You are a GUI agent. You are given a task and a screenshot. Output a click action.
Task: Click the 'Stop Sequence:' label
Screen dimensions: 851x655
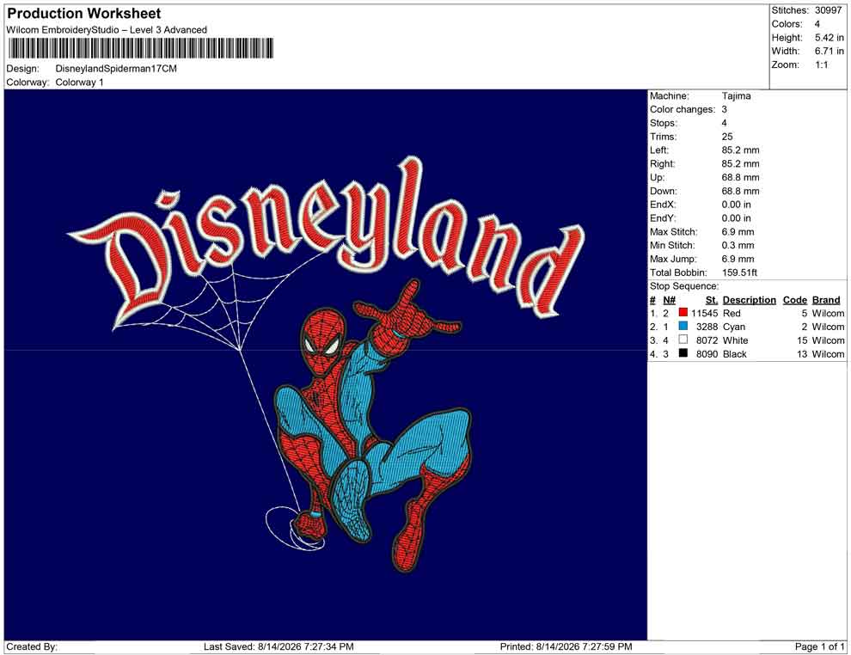684,286
